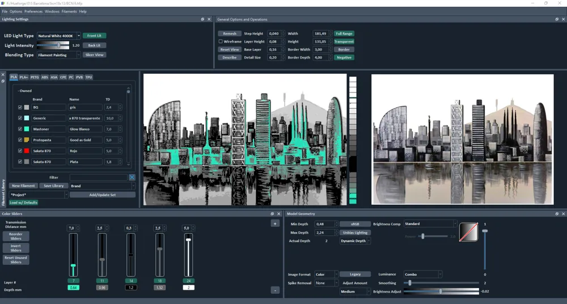The image size is (567, 304).
Task: Float the Color Sliders panel
Action: coord(272,214)
